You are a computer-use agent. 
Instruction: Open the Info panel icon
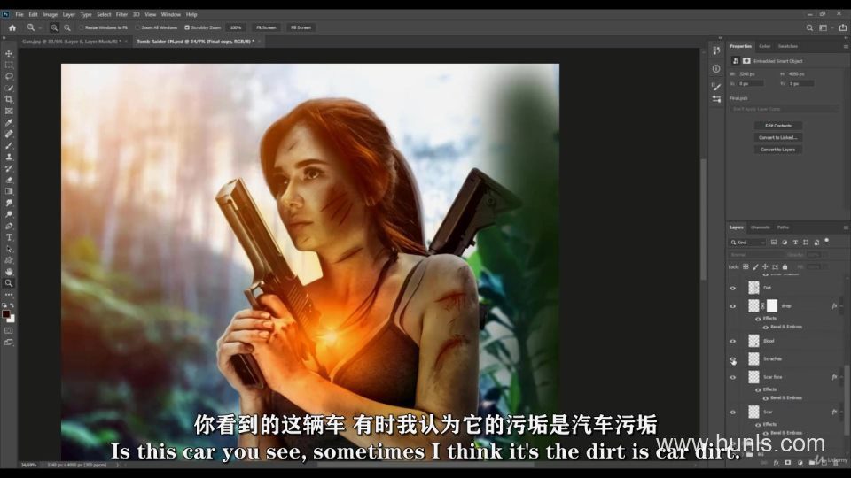click(x=716, y=69)
